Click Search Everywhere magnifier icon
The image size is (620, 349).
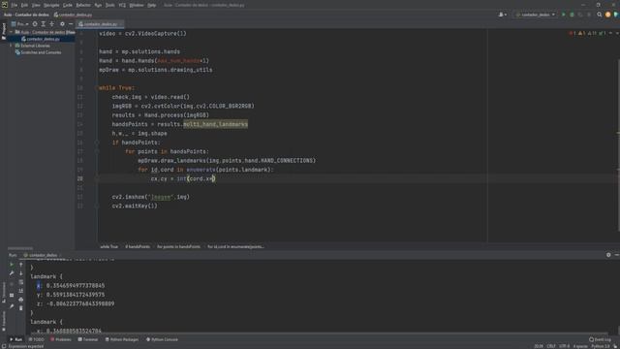click(x=600, y=15)
